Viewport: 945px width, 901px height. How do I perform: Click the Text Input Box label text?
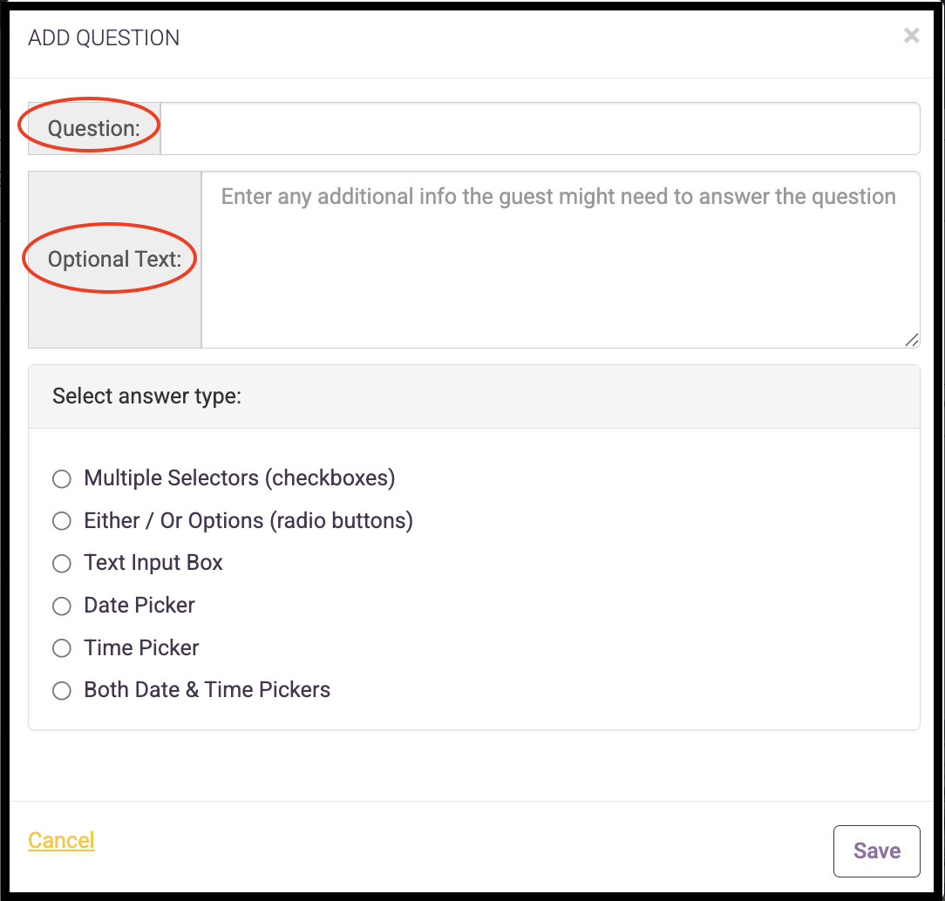pyautogui.click(x=153, y=563)
